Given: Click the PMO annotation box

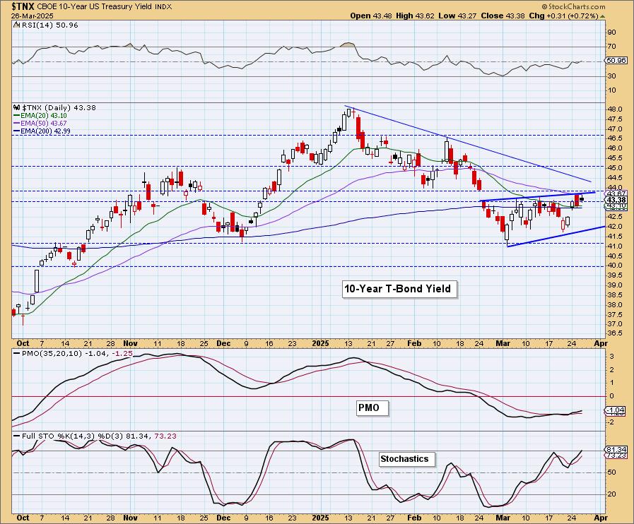Looking at the screenshot, I should [372, 407].
